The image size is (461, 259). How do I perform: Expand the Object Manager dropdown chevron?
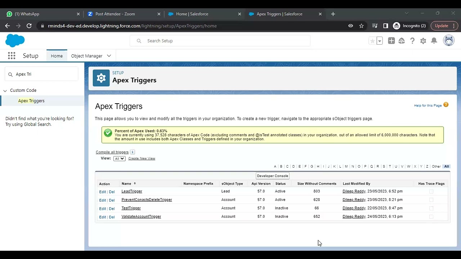(109, 56)
